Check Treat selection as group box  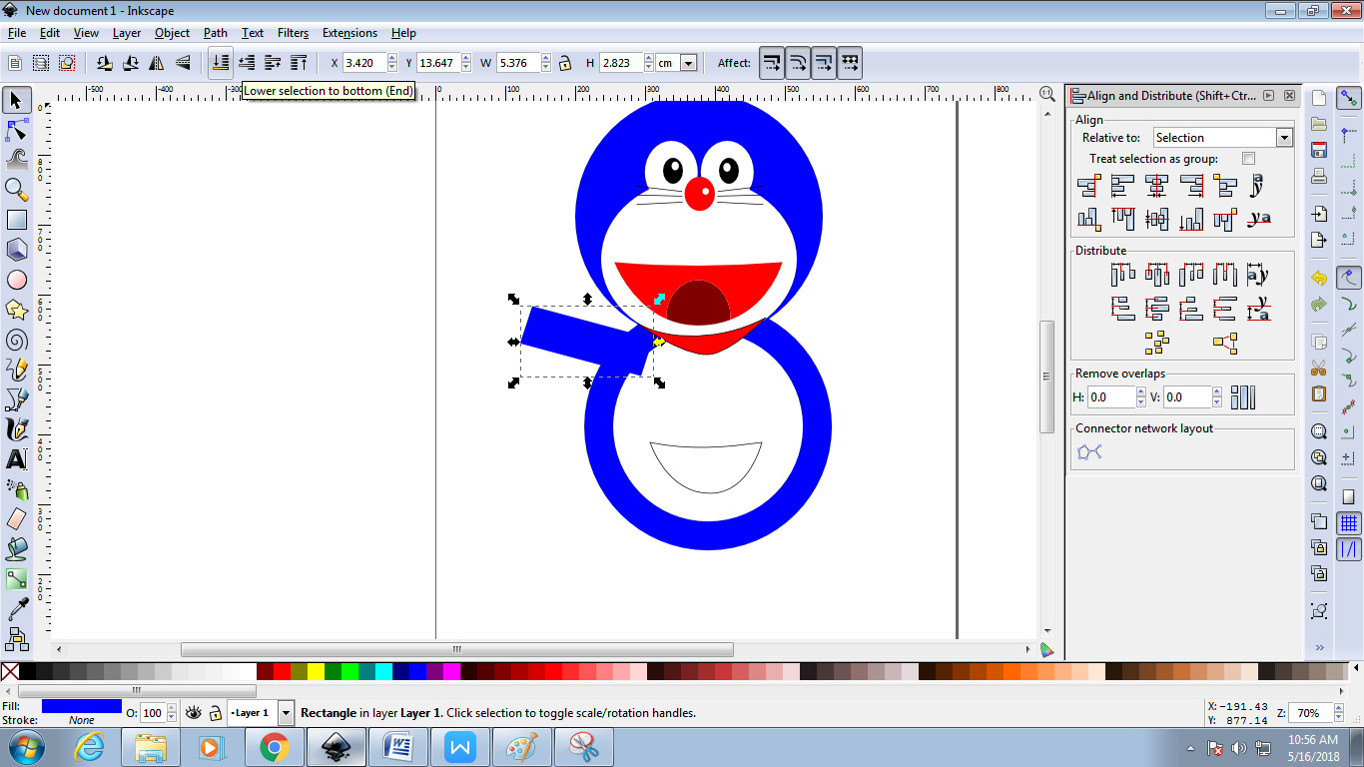1248,159
